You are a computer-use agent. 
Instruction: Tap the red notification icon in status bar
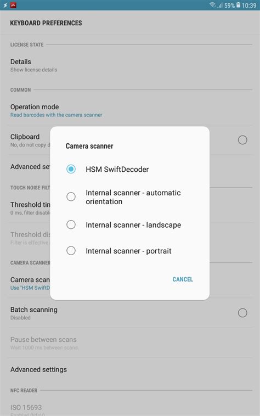point(13,5)
